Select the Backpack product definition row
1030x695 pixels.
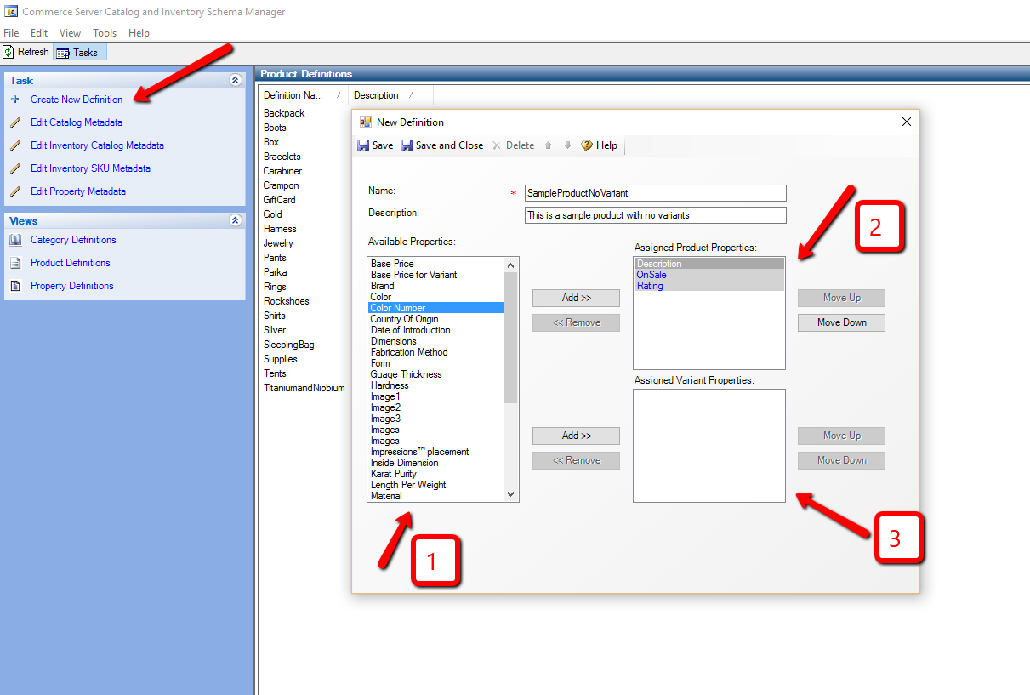(x=284, y=113)
